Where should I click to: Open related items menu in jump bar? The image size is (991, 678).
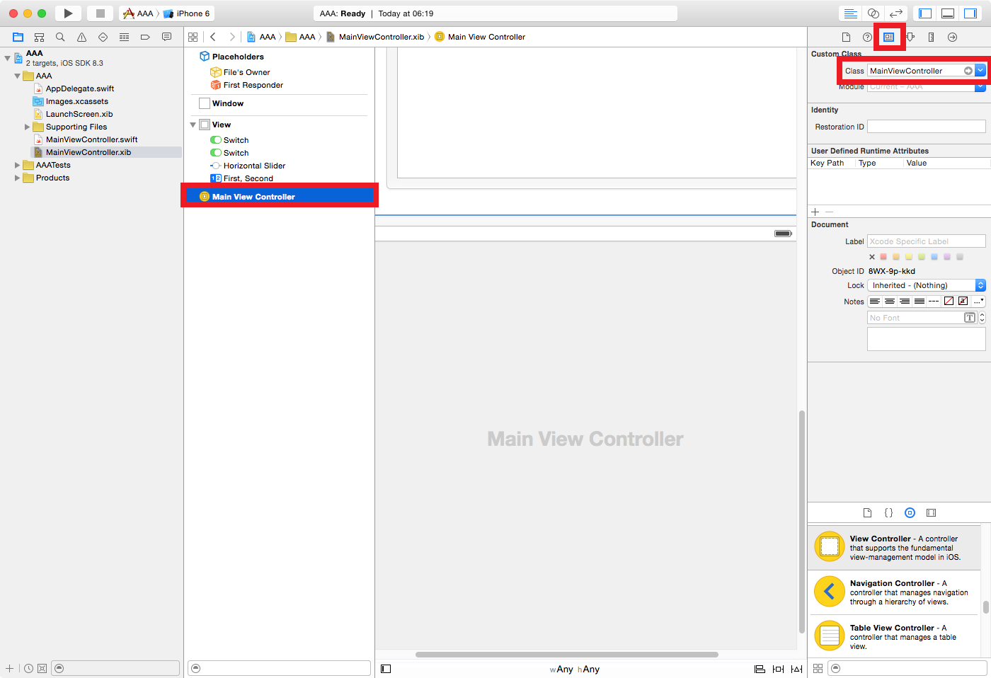(x=193, y=37)
